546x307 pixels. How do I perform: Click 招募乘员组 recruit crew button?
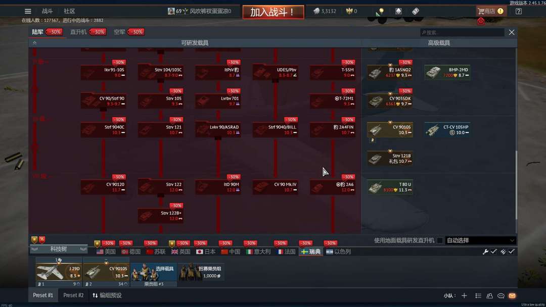(x=201, y=272)
